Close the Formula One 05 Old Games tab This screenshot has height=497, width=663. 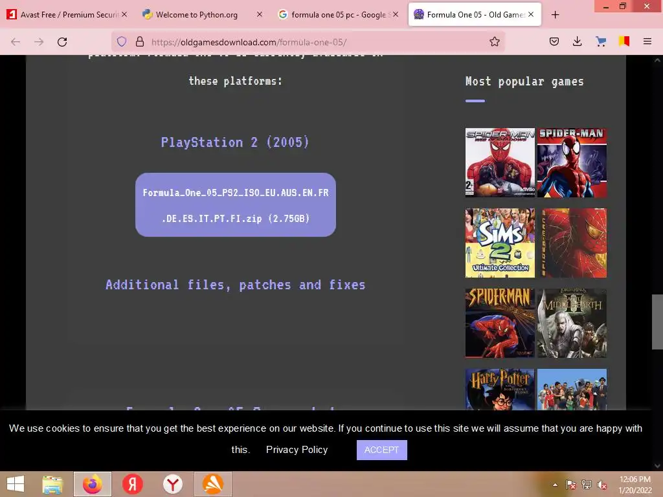531,14
